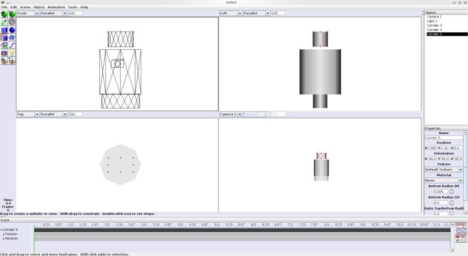Collapse the Cylinder 5 track in Score
The height and width of the screenshot is (256, 468).
(x=1, y=230)
